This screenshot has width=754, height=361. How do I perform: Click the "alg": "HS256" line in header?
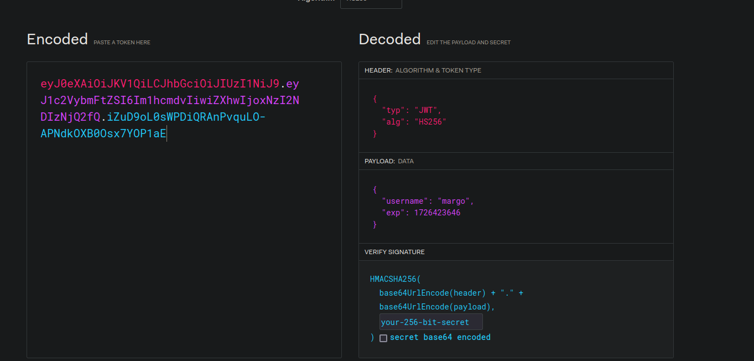[x=414, y=122]
